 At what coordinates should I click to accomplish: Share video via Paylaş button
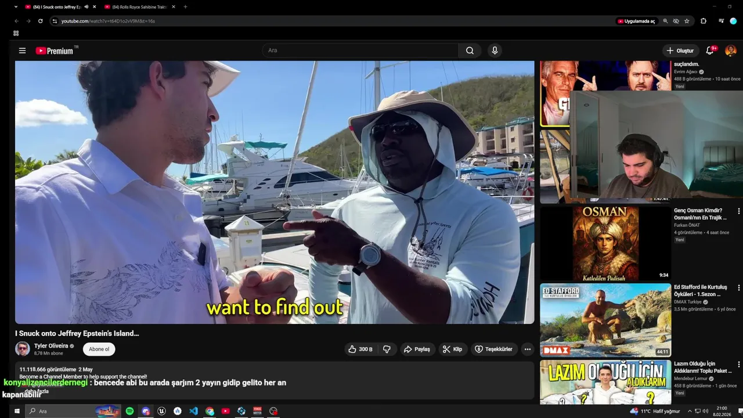coord(417,349)
